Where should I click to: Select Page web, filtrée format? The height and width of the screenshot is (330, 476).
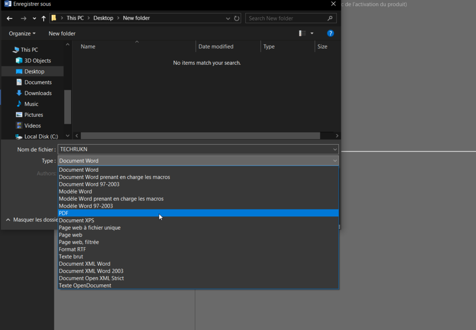click(x=198, y=242)
